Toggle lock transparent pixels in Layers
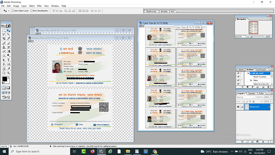This screenshot has height=155, width=275. 244,101
